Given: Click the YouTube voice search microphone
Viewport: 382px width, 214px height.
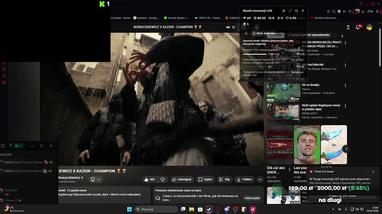Looking at the screenshot, I should pyautogui.click(x=256, y=27).
